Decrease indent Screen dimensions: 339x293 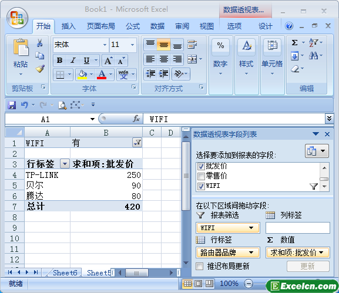150,74
